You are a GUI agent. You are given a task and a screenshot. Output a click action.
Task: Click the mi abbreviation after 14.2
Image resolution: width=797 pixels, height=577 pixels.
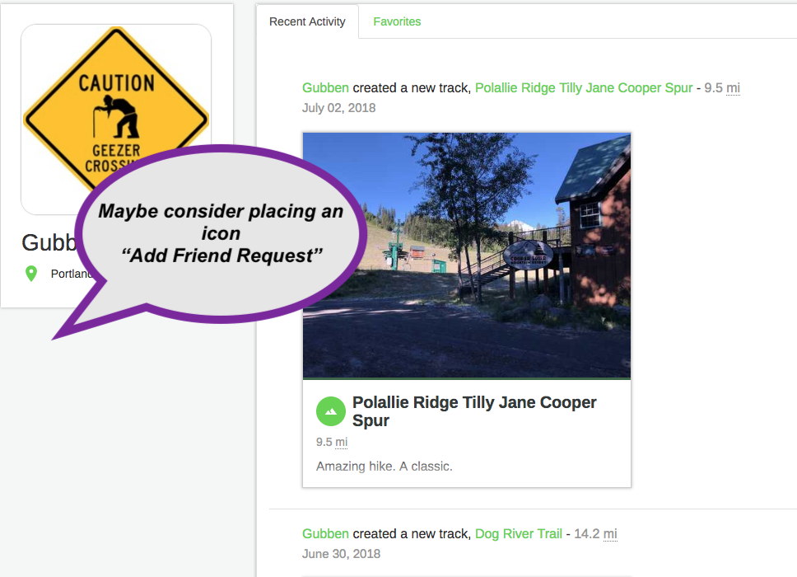610,533
